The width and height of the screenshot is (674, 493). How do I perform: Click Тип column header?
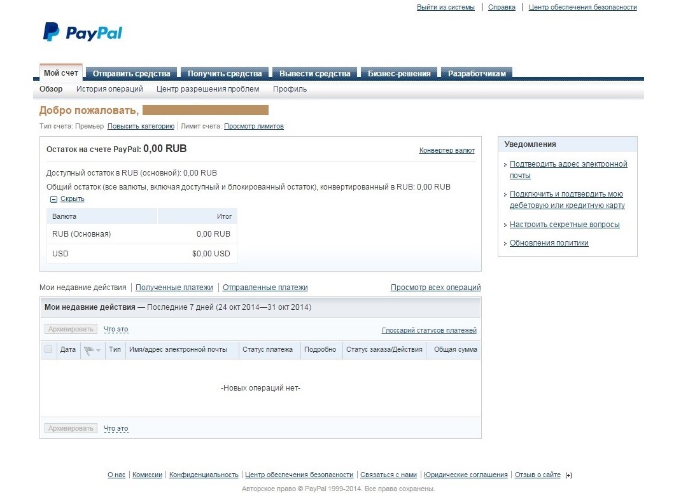point(115,350)
